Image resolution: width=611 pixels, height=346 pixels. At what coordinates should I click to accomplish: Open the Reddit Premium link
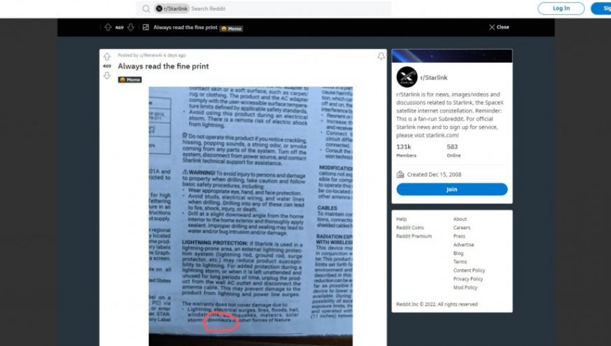tap(414, 236)
